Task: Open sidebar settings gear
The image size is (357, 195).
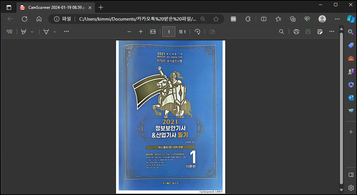Action: [x=351, y=188]
